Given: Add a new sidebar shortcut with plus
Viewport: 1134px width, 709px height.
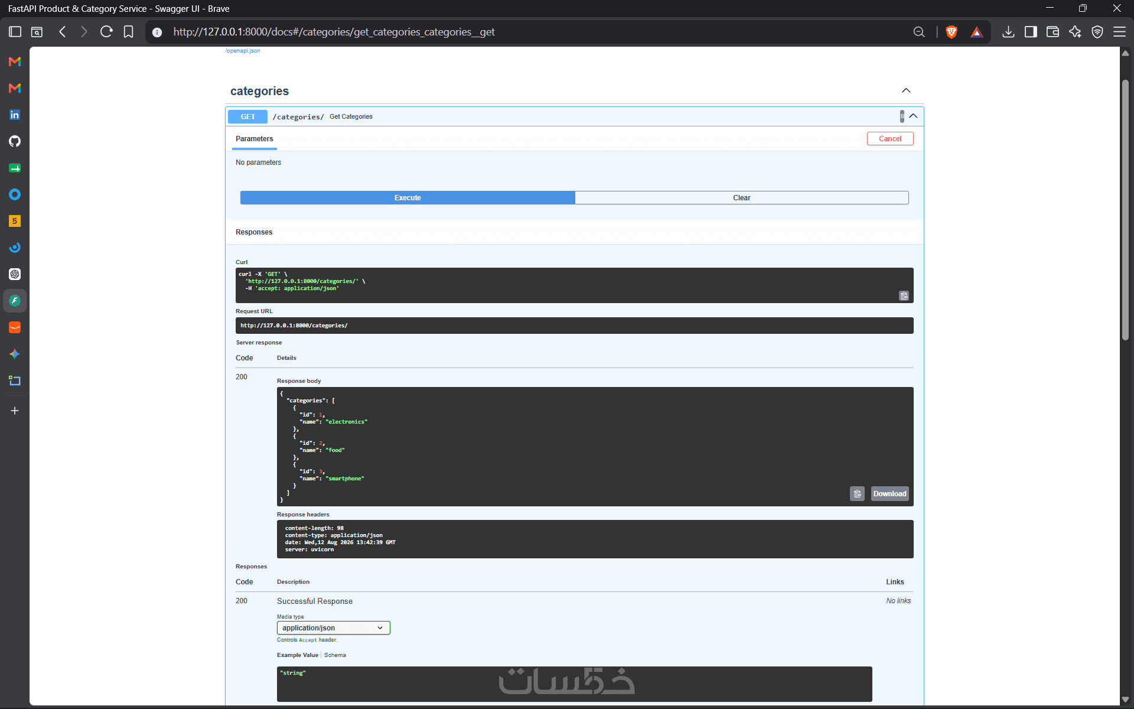Looking at the screenshot, I should [15, 411].
